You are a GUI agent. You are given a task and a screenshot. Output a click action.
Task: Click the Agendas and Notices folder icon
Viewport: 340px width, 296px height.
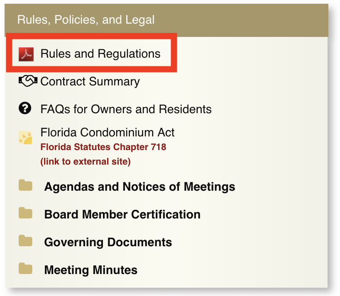[x=25, y=185]
